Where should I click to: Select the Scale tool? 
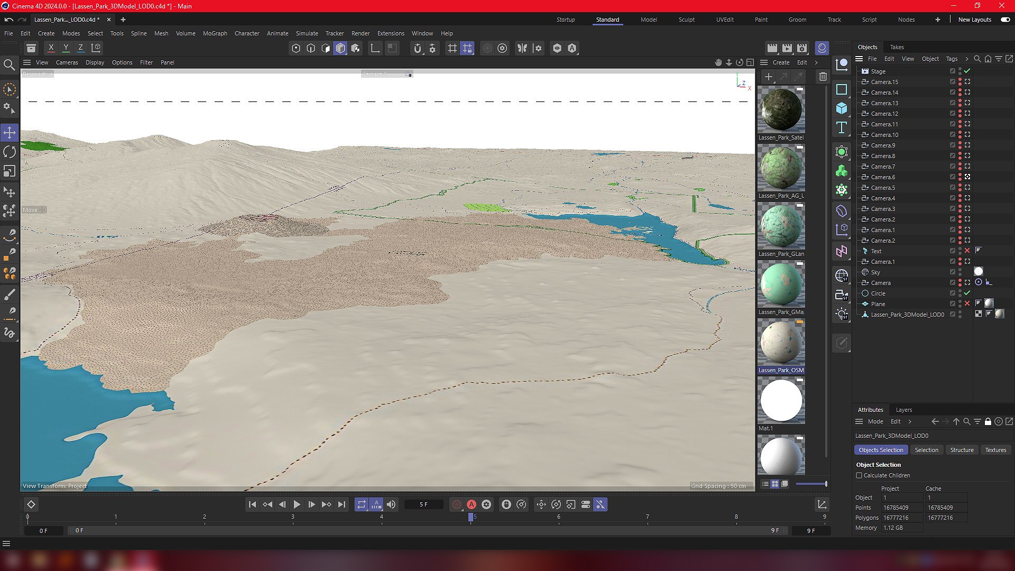point(10,171)
